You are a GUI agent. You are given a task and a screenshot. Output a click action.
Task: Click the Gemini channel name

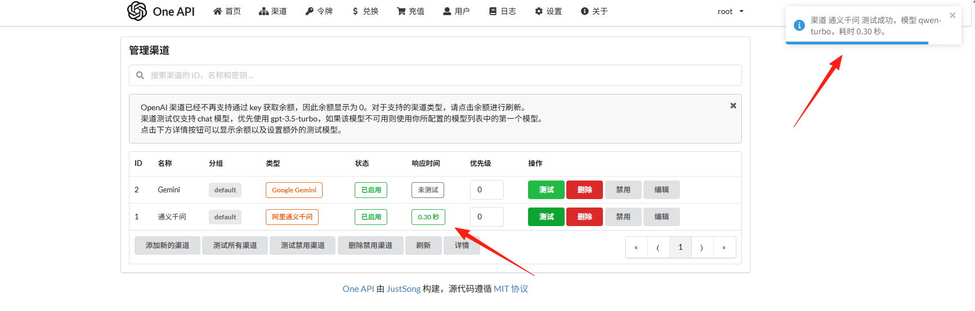tap(169, 190)
